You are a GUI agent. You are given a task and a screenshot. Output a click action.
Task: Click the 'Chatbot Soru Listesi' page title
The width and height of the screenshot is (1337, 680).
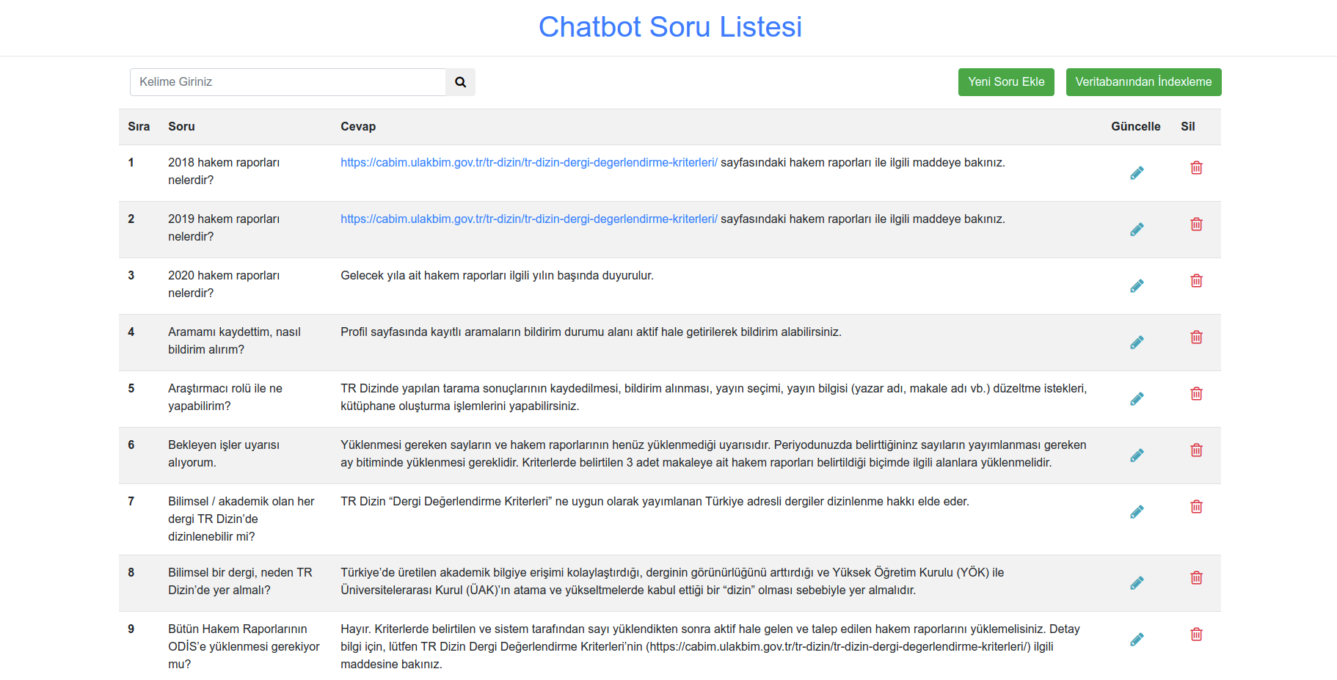click(670, 27)
